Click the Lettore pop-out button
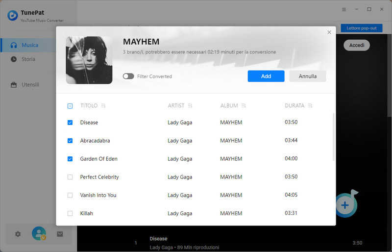The height and width of the screenshot is (252, 392). click(x=362, y=28)
